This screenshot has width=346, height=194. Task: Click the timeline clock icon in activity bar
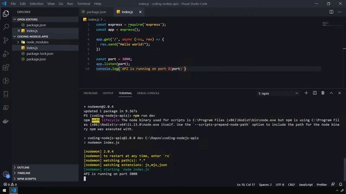pyautogui.click(x=6, y=81)
